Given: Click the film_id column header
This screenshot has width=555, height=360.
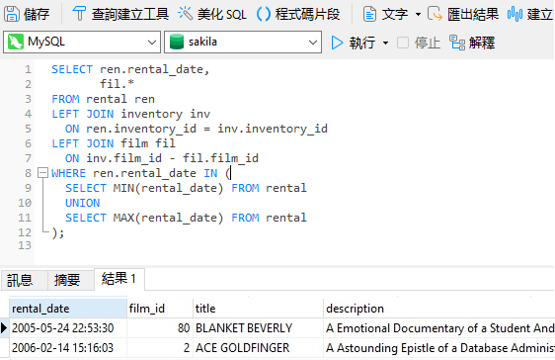Looking at the screenshot, I should coord(160,309).
